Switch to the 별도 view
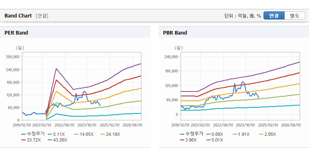This screenshot has width=309, height=148. (x=295, y=16)
